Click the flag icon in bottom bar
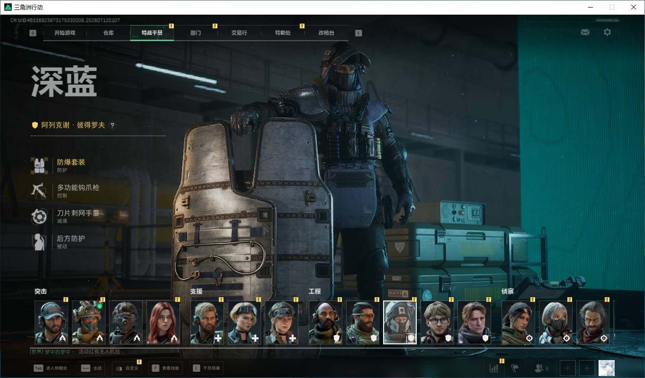The height and width of the screenshot is (378, 645). (515, 368)
